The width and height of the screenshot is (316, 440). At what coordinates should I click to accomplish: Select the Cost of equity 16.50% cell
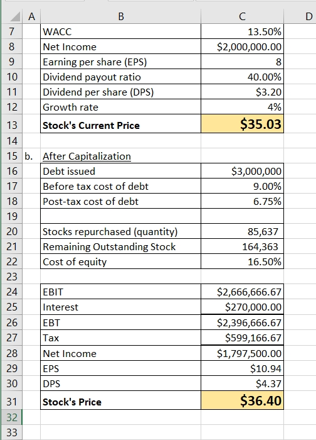click(x=242, y=261)
